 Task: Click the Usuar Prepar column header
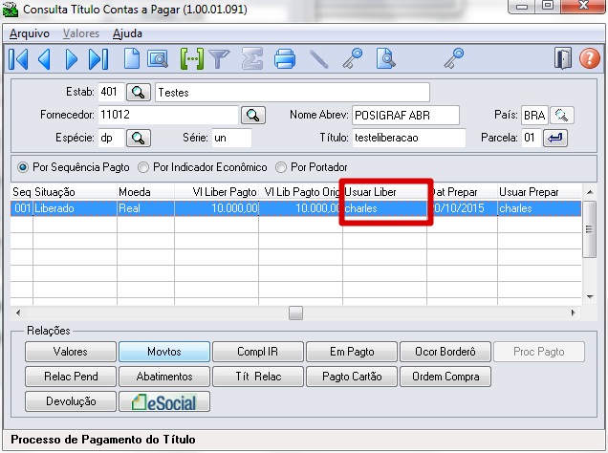coord(539,192)
